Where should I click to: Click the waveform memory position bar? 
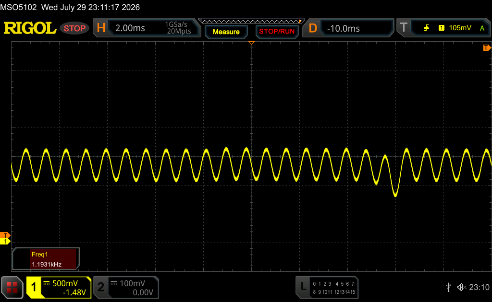[x=252, y=21]
